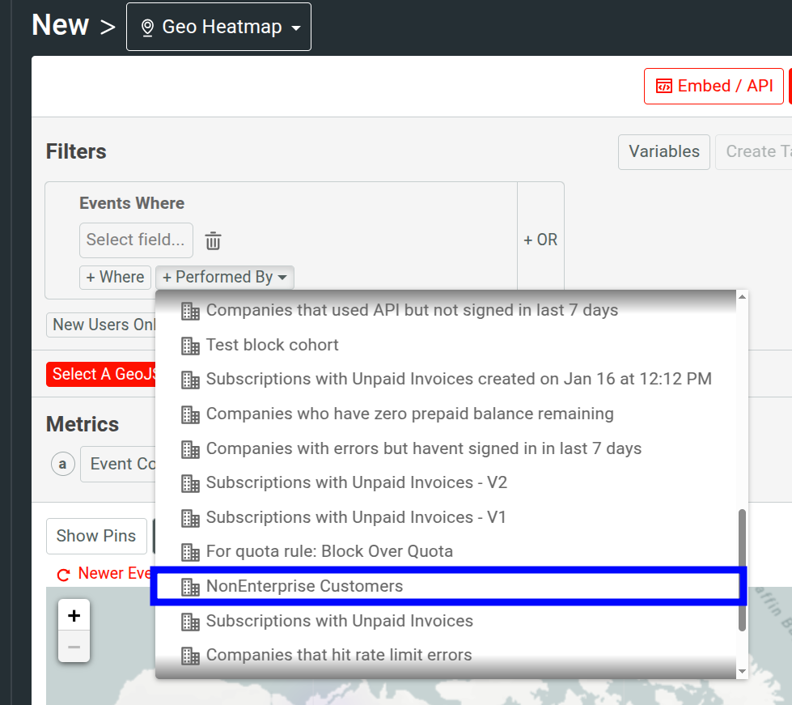This screenshot has height=705, width=792.
Task: Click the map zoom-in plus icon
Action: (x=74, y=615)
